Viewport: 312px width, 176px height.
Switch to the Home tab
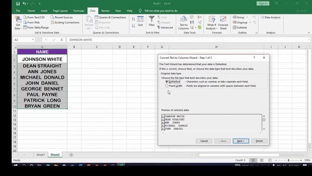[31, 11]
